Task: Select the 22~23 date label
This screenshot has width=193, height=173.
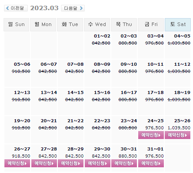Action: pyautogui.click(x=102, y=121)
